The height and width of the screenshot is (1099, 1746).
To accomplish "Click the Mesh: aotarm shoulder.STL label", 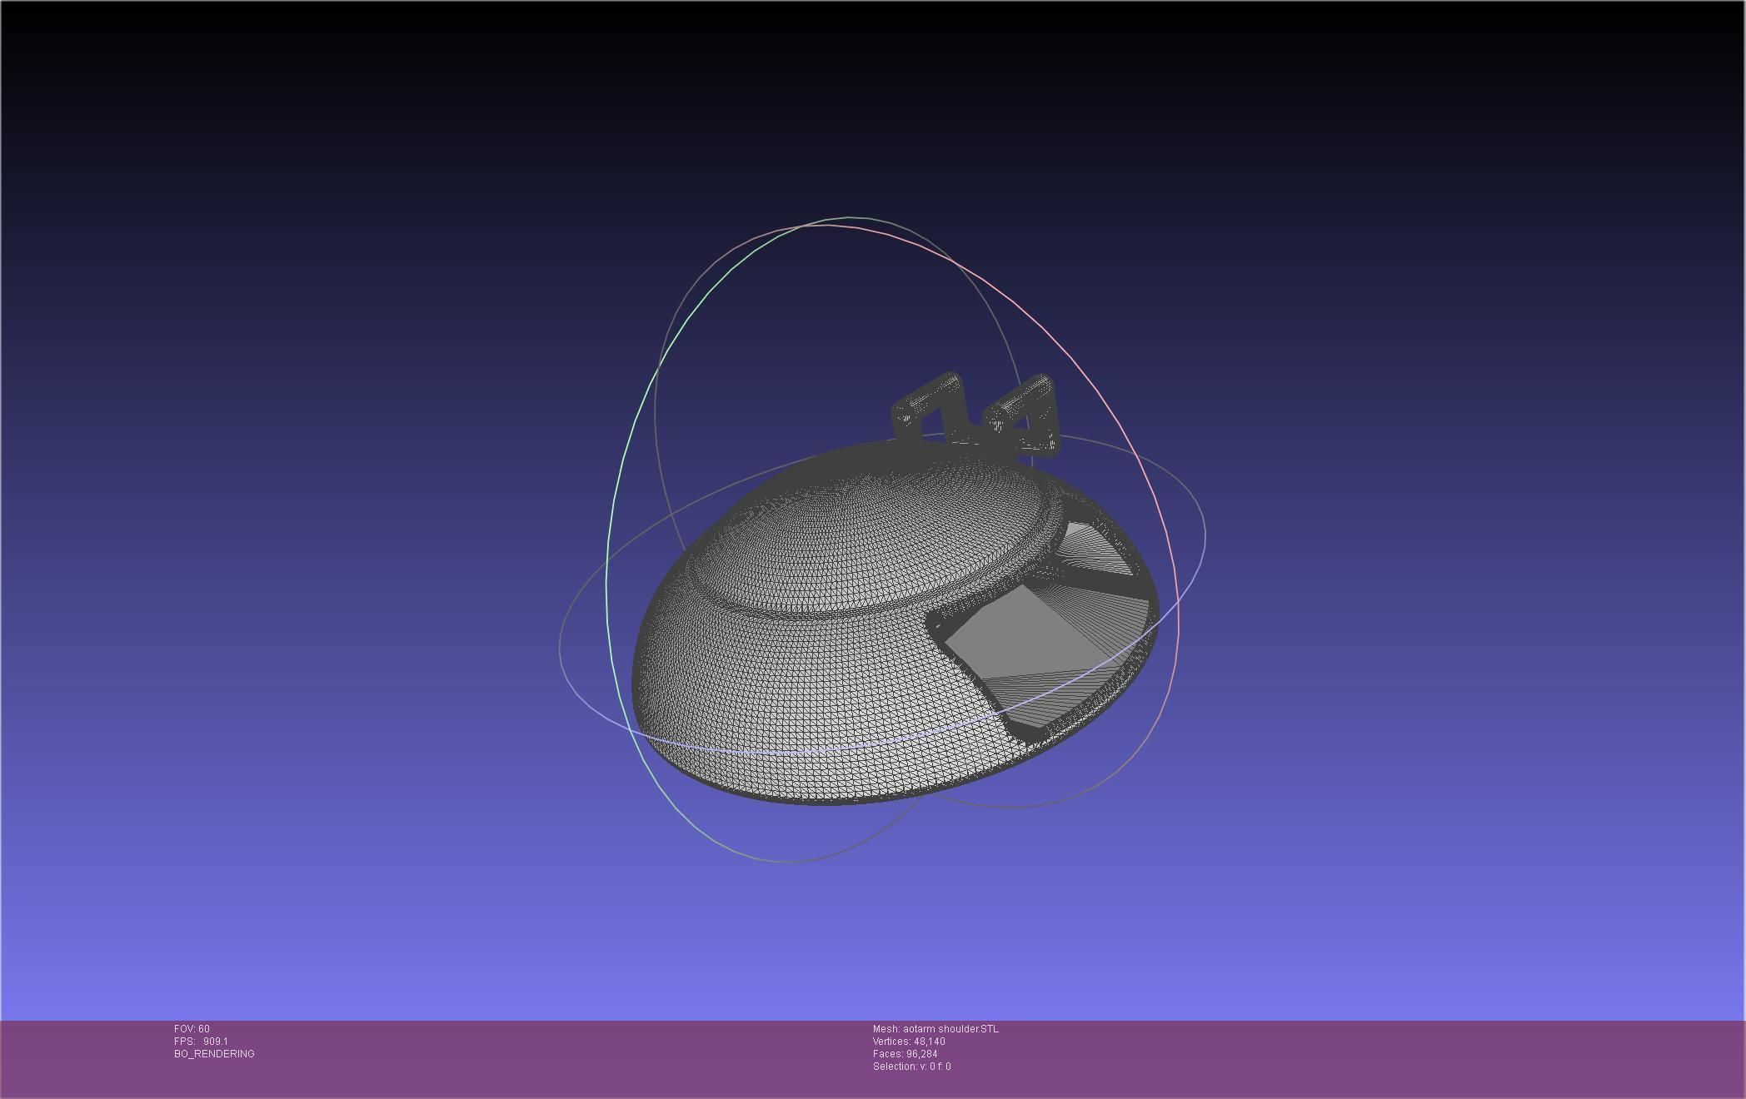I will coord(935,1029).
